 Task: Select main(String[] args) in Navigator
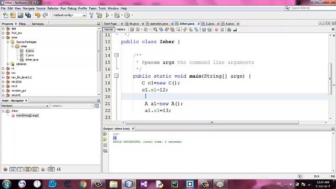coord(27,115)
